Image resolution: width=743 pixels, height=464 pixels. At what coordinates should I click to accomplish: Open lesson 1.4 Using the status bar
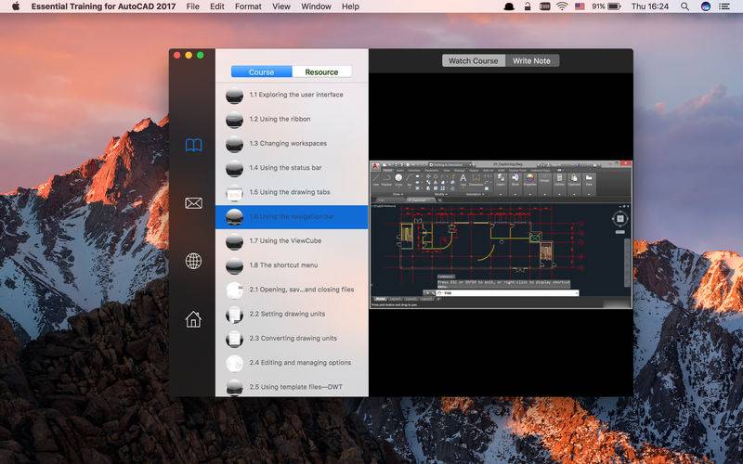[x=292, y=168]
